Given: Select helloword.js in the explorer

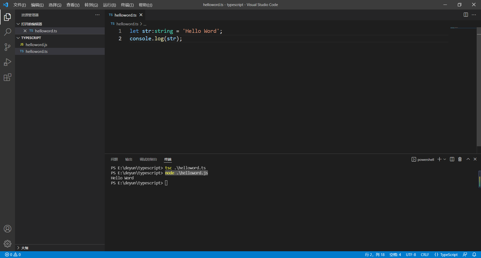Looking at the screenshot, I should (x=37, y=45).
